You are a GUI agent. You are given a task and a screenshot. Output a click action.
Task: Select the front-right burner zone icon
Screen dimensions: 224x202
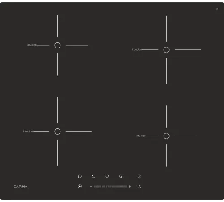pyautogui.click(x=121, y=176)
